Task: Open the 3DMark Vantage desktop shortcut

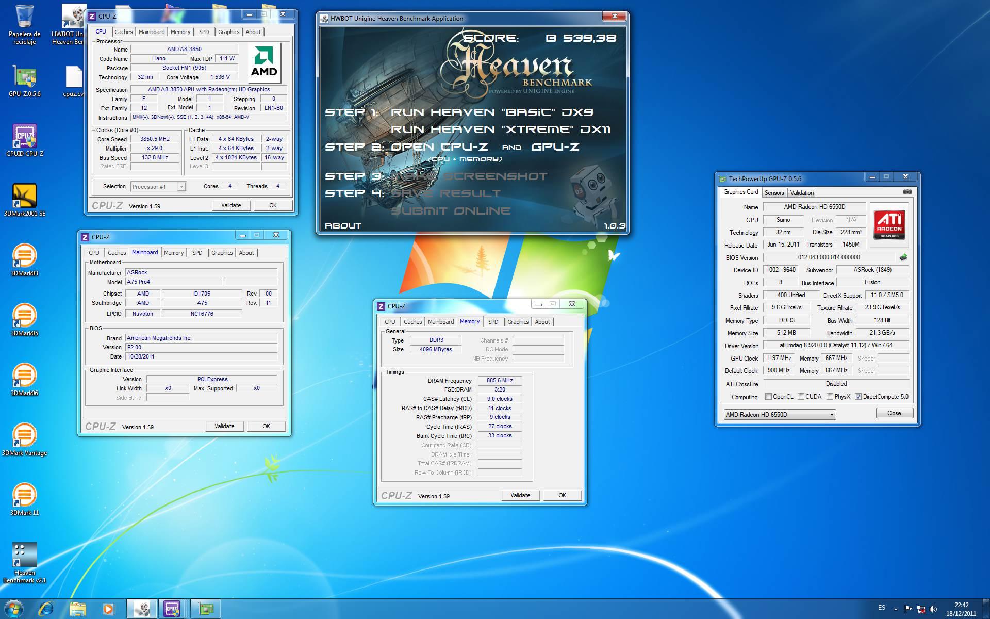Action: pyautogui.click(x=24, y=439)
